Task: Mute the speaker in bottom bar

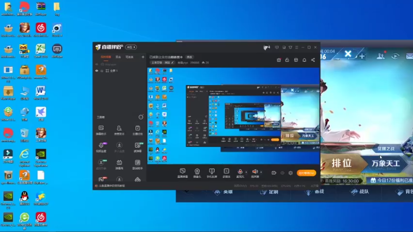Action: (x=255, y=172)
